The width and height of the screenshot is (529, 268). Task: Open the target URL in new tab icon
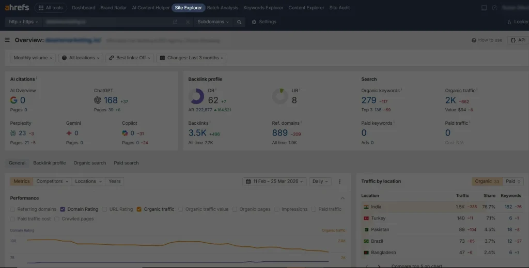(175, 22)
